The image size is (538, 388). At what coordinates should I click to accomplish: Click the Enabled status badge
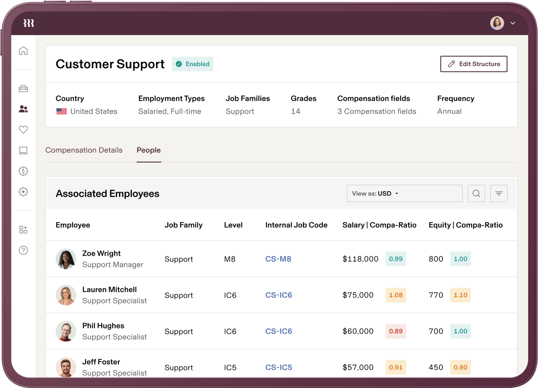pos(192,64)
